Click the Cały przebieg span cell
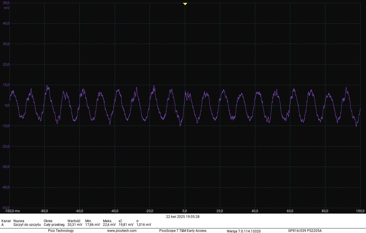The height and width of the screenshot is (233, 366). 54,225
